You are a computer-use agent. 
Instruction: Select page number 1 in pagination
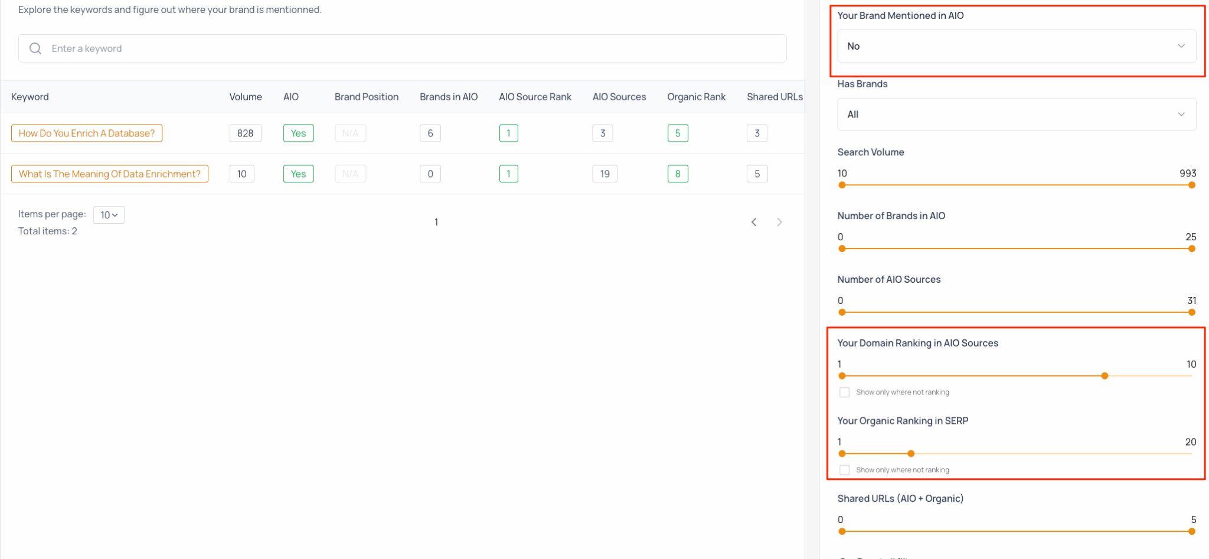(x=436, y=223)
